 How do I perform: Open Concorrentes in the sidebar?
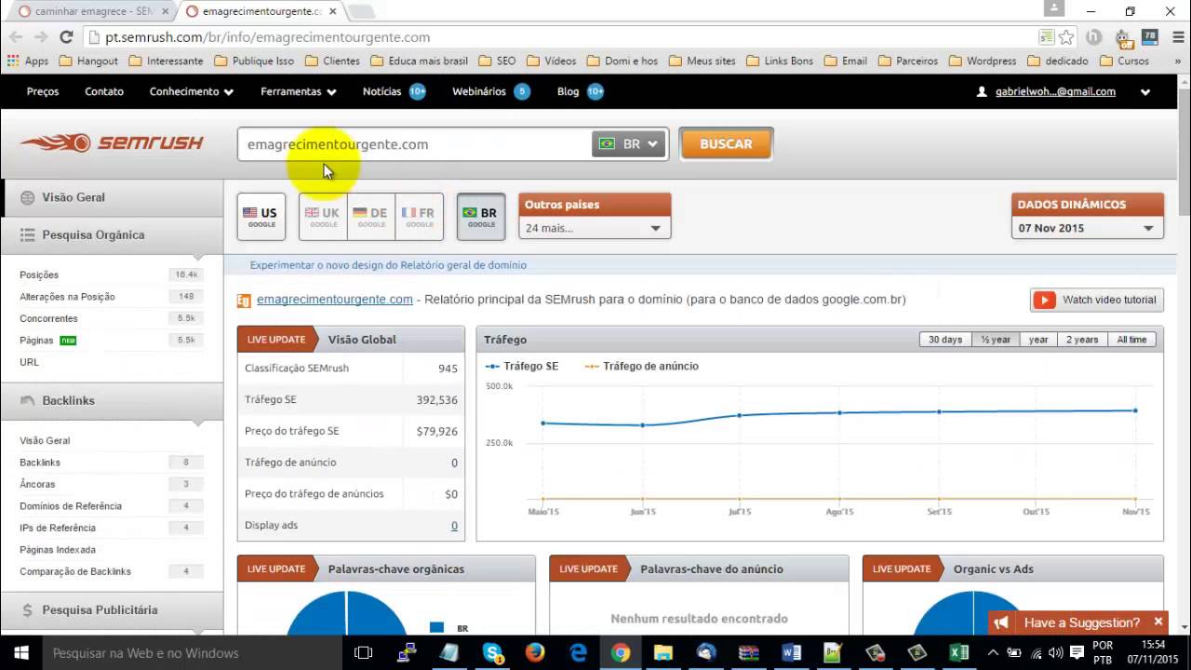(x=48, y=319)
